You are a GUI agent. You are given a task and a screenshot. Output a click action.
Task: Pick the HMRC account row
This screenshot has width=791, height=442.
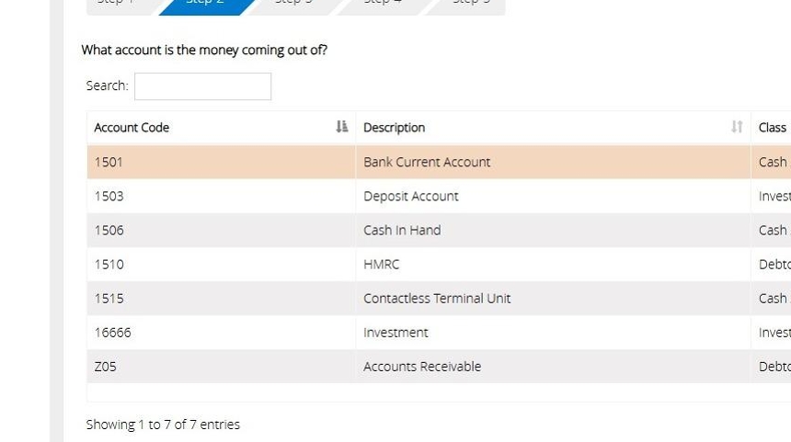pyautogui.click(x=382, y=264)
